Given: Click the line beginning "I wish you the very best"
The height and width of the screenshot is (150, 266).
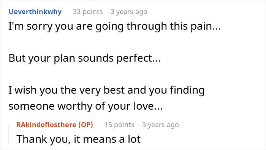Looking at the screenshot, I should pos(106,90).
